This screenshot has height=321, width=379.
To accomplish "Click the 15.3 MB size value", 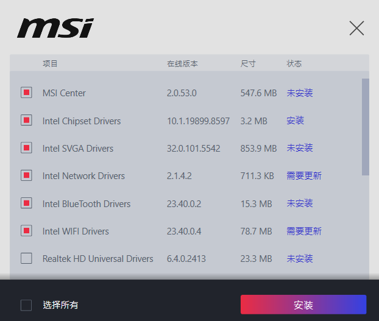I will pos(256,203).
